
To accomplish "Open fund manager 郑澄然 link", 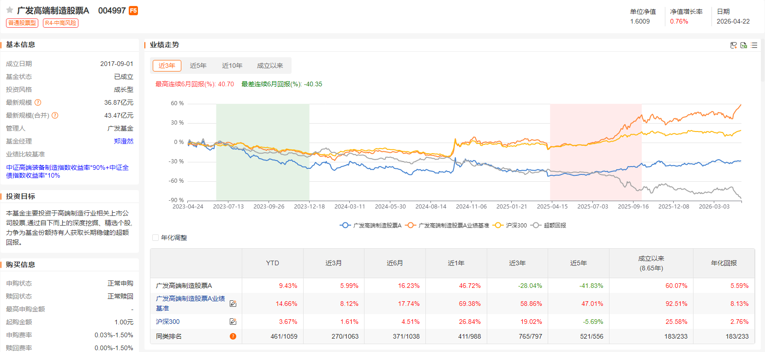I will click(124, 141).
